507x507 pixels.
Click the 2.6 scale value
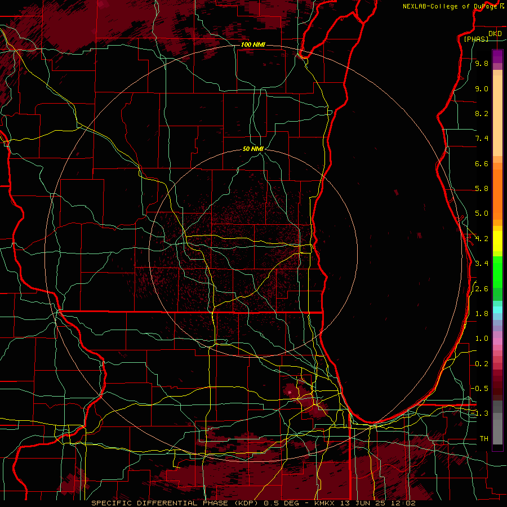point(482,289)
